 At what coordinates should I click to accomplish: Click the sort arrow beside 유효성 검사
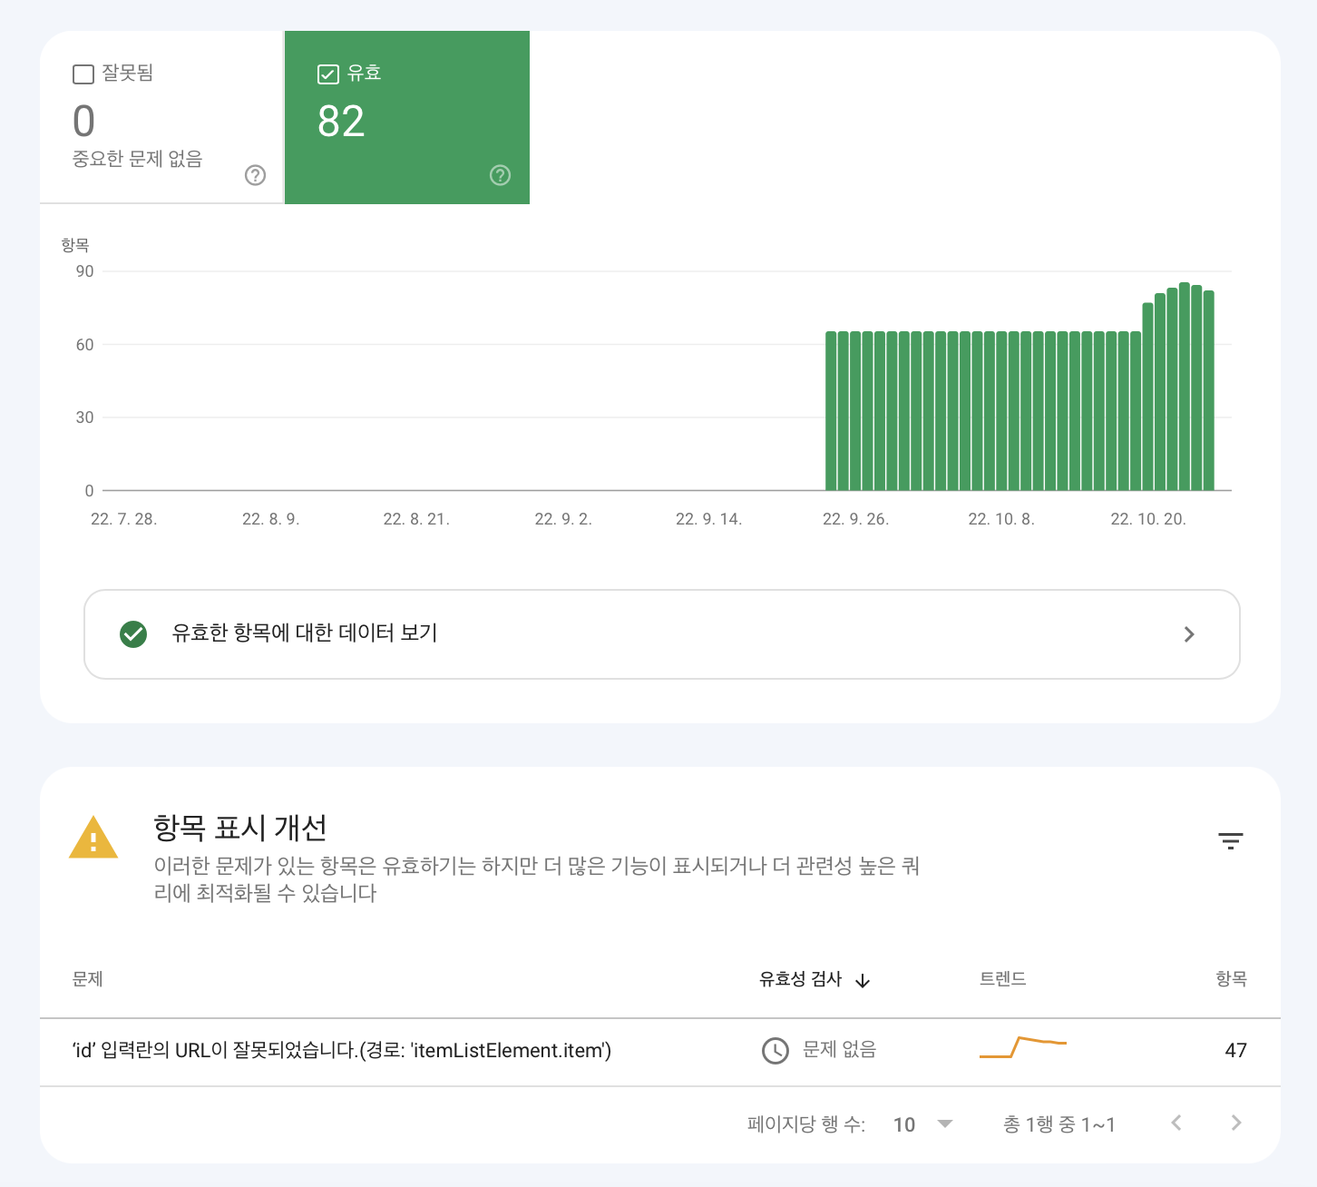point(863,981)
